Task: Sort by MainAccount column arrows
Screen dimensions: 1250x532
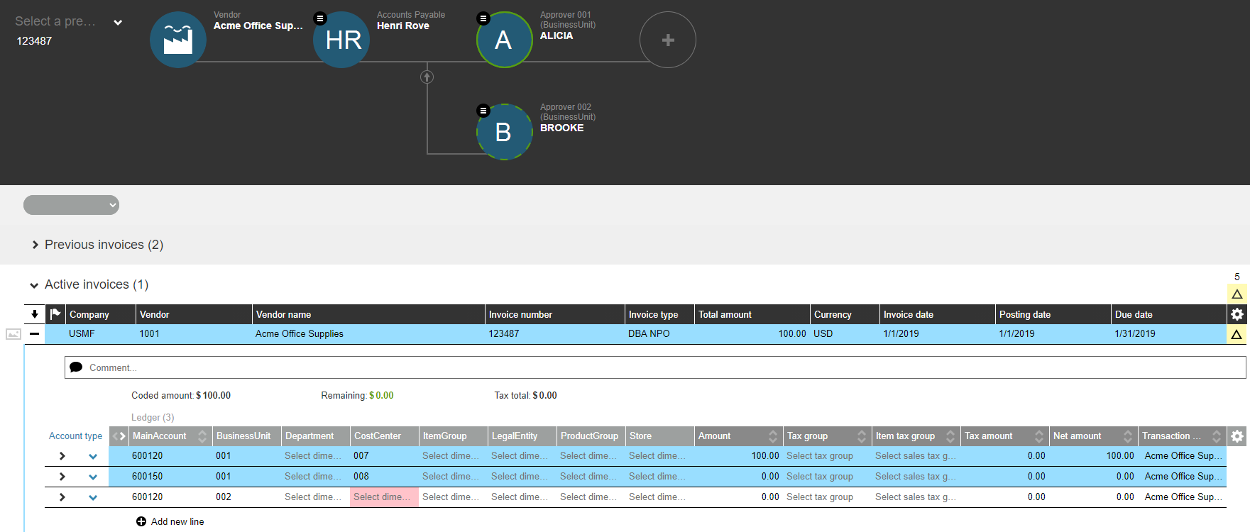Action: 202,436
